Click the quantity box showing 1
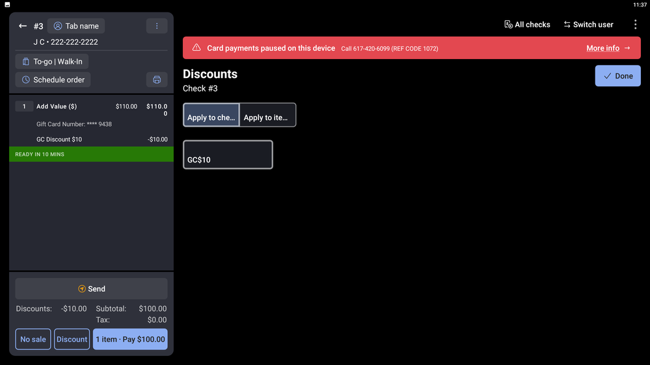The height and width of the screenshot is (365, 650). (24, 107)
